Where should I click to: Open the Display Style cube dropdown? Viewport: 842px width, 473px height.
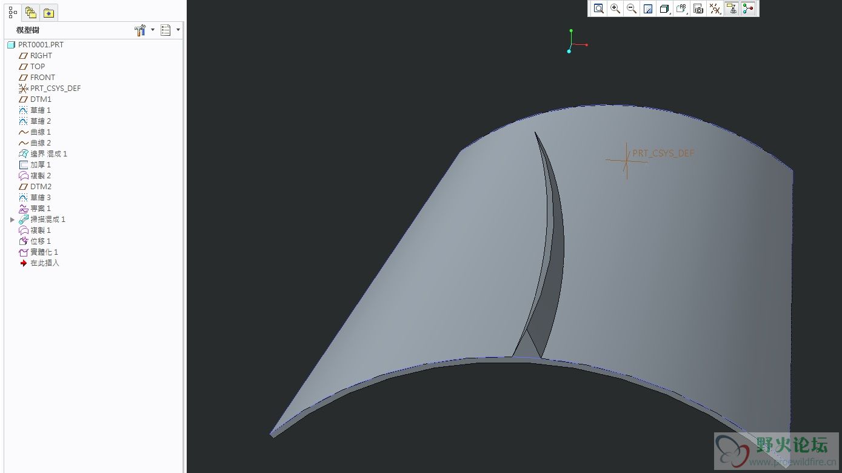[665, 8]
